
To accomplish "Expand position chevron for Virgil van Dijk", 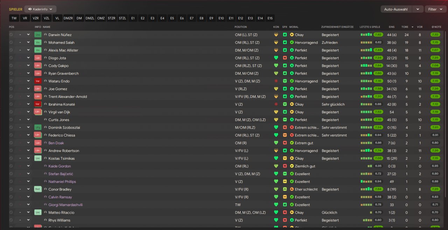I will click(x=28, y=112).
